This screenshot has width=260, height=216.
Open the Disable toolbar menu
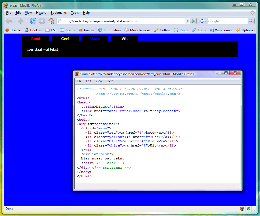click(x=17, y=30)
